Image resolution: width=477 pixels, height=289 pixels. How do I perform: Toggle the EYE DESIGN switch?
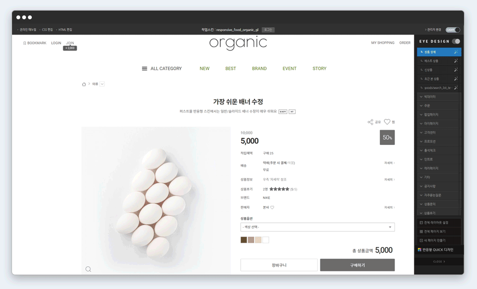point(456,41)
